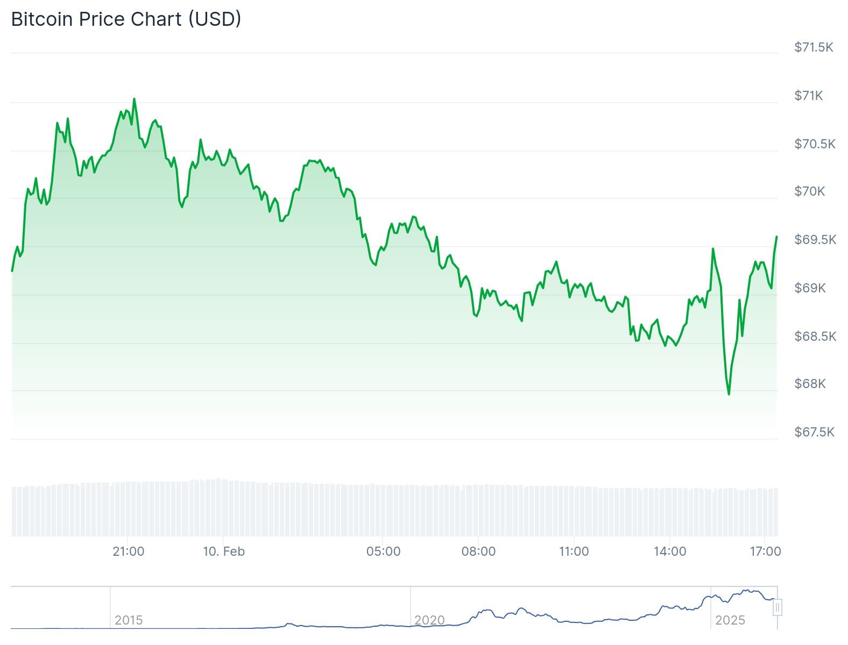Click the $69K price axis label

[x=810, y=288]
